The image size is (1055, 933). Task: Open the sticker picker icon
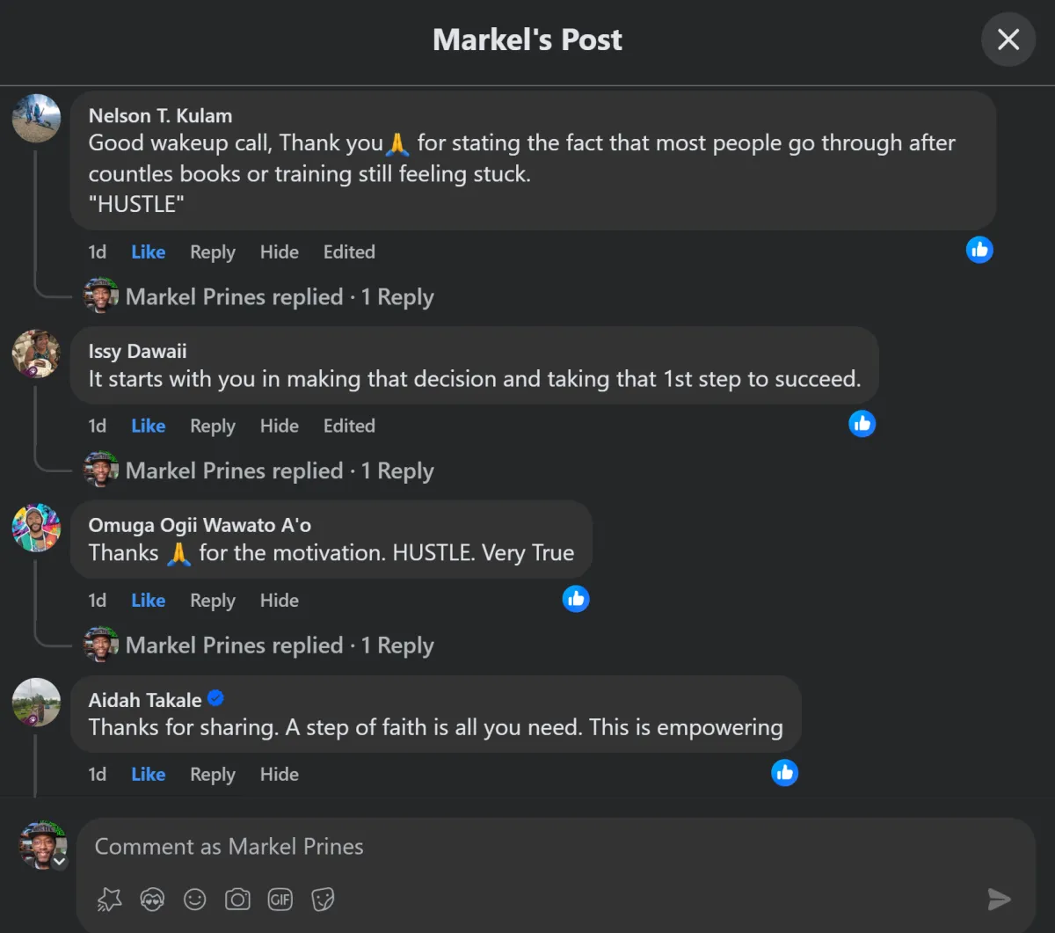click(x=323, y=899)
